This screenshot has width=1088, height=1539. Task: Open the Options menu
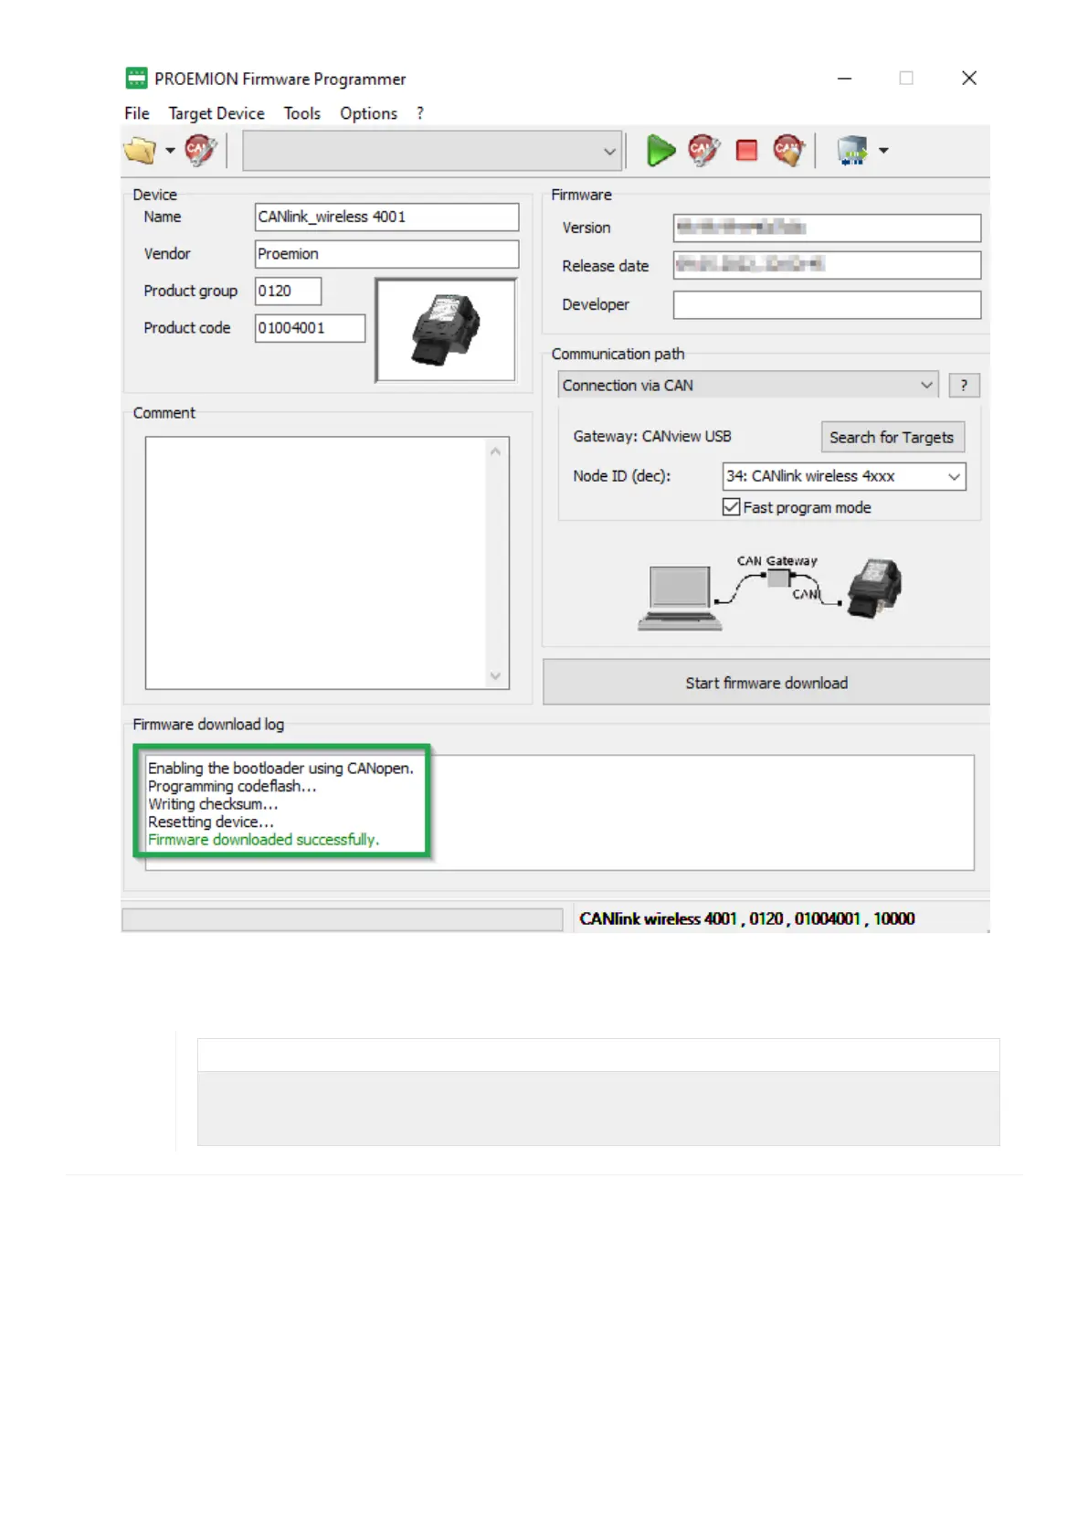click(368, 113)
